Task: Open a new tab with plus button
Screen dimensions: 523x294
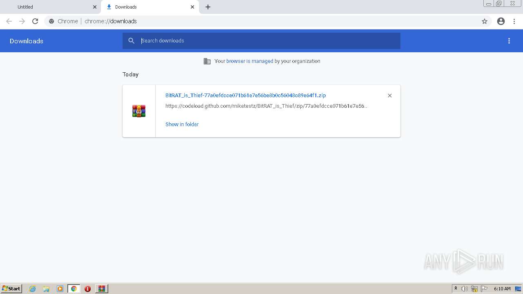Action: [208, 7]
